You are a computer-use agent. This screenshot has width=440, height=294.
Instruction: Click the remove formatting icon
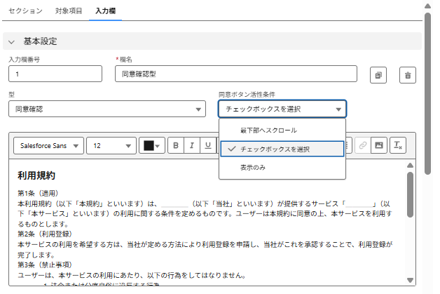coord(397,145)
